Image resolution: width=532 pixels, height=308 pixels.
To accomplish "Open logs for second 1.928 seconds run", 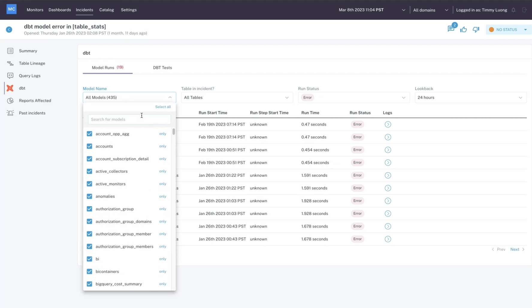I will click(388, 214).
